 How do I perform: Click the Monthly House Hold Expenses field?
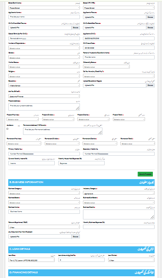[x=81, y=163]
